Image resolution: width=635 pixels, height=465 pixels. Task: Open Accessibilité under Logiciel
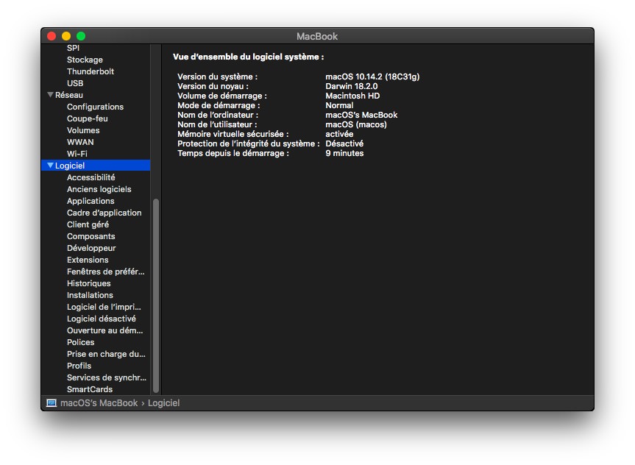click(91, 177)
